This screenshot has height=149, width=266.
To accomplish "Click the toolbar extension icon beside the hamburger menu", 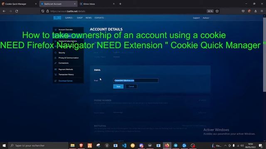I will pos(256,11).
